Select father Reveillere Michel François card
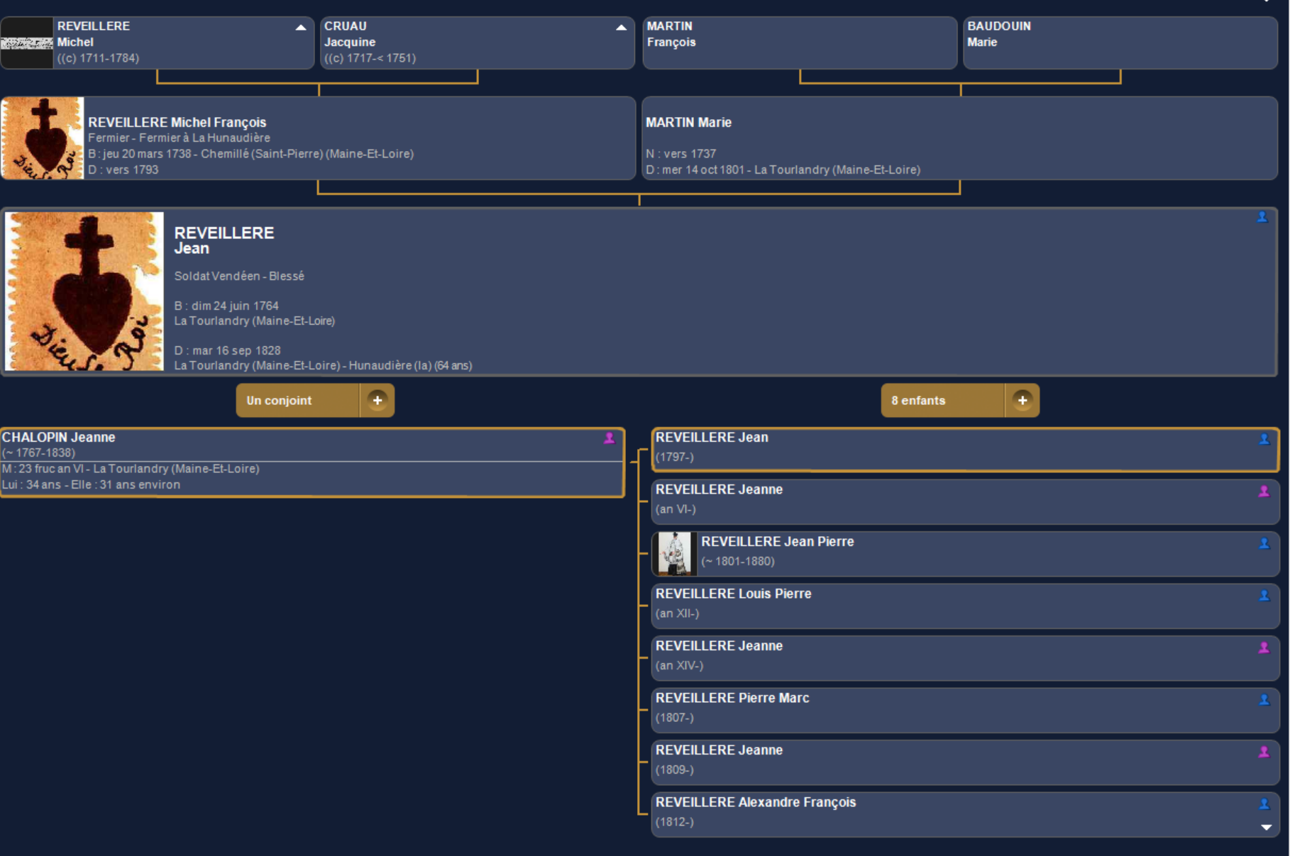The width and height of the screenshot is (1290, 856). (x=355, y=138)
